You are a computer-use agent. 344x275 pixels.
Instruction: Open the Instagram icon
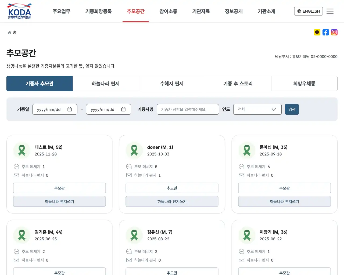click(x=334, y=32)
